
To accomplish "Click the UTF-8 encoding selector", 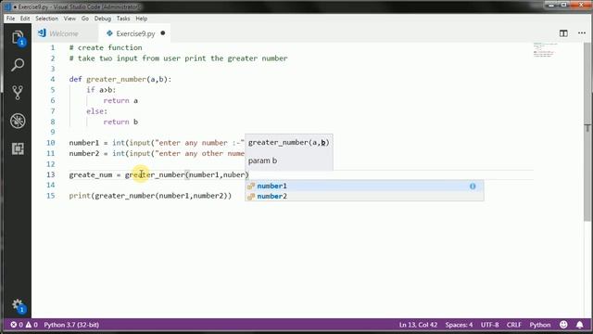I will [x=490, y=325].
